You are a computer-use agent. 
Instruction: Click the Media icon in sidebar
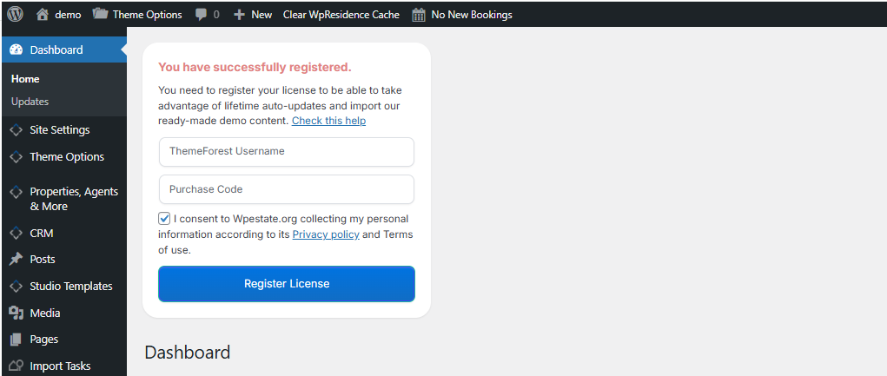(15, 313)
